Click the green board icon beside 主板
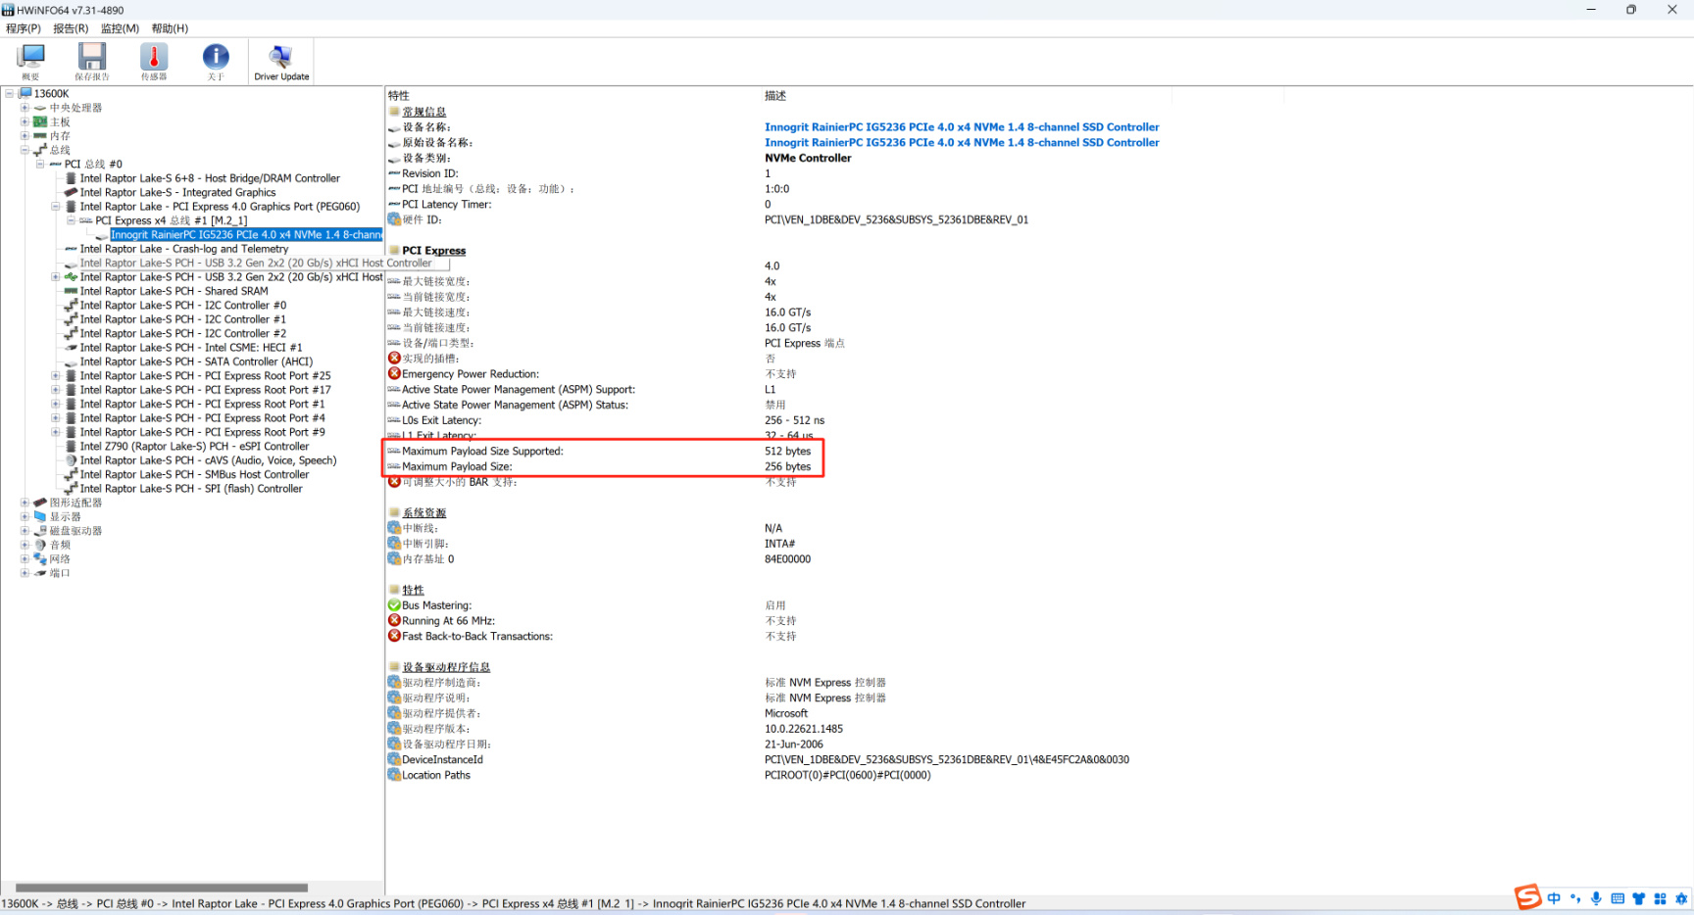 tap(40, 122)
